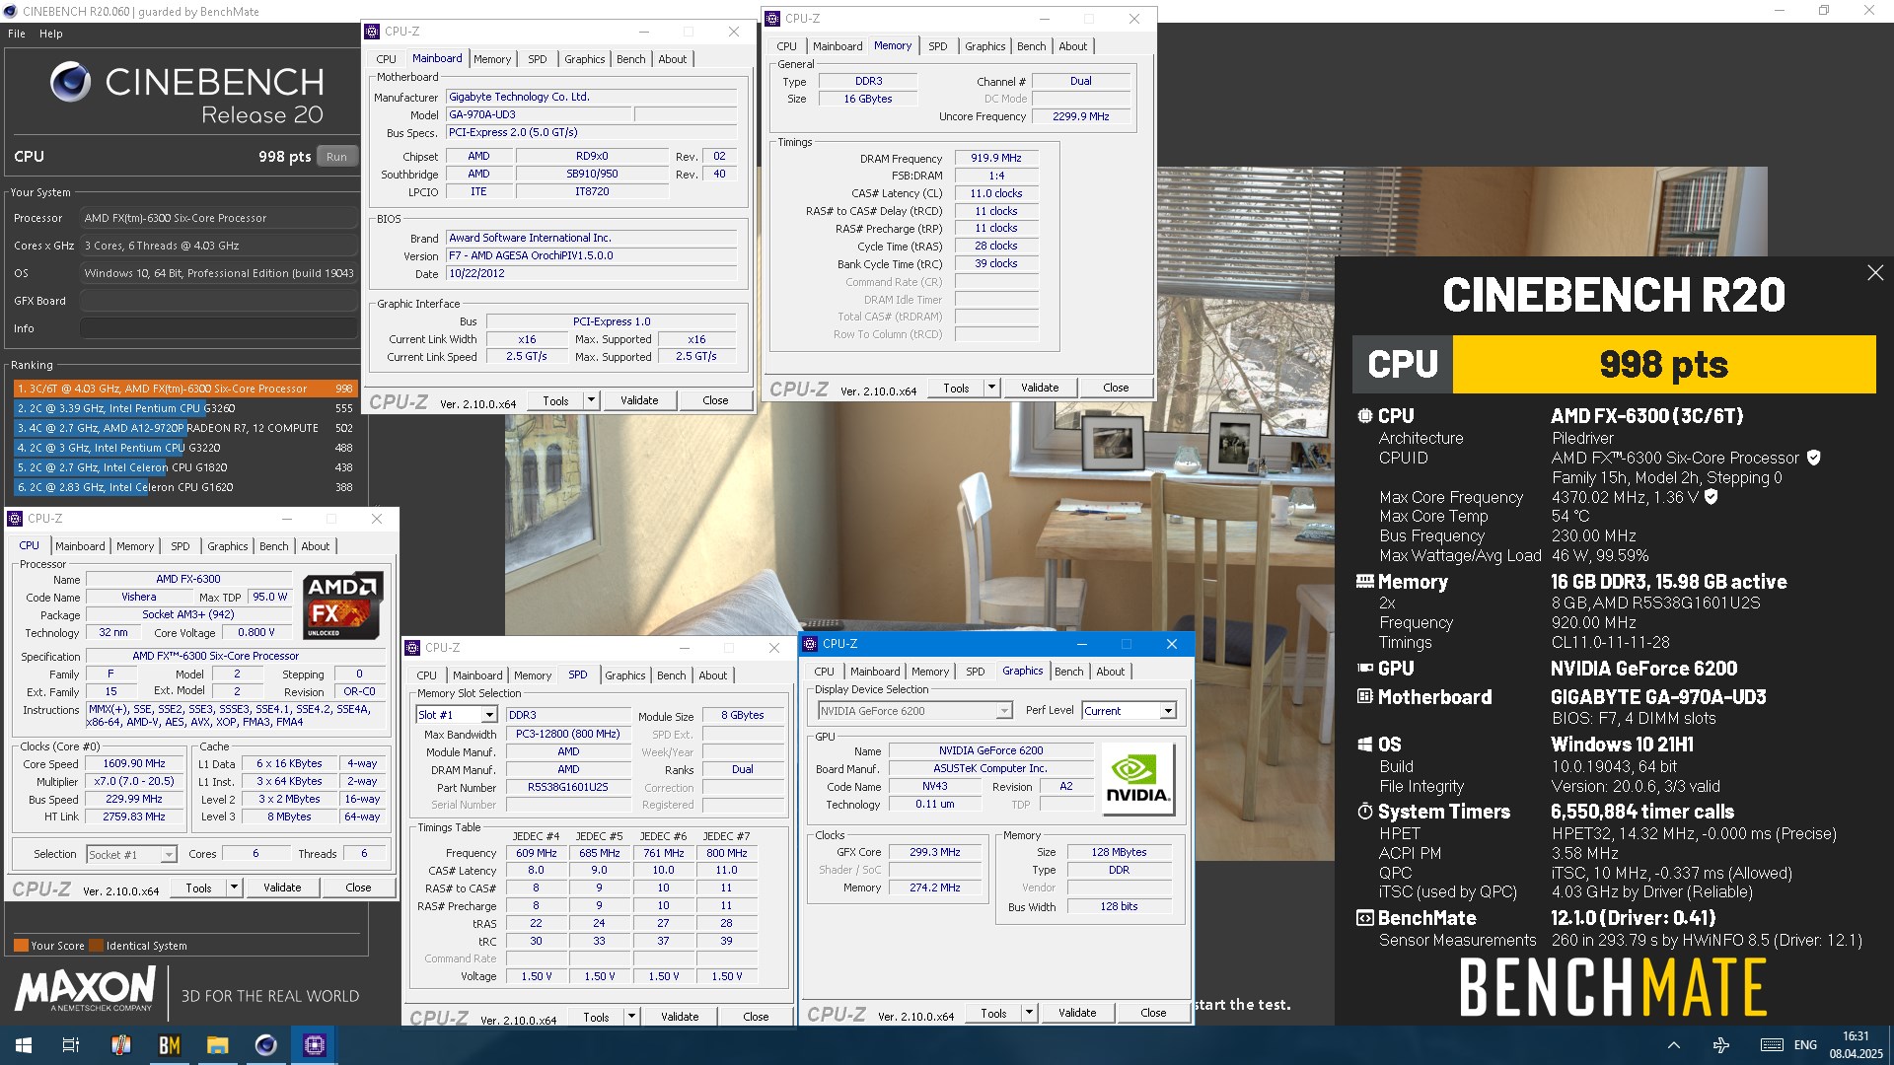The height and width of the screenshot is (1065, 1894).
Task: Select AMD FX-6300 ranking entry row
Action: [x=185, y=389]
